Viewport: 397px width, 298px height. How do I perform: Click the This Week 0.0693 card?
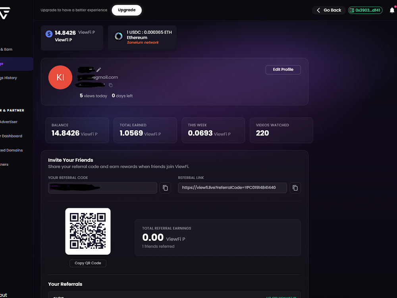pos(213,130)
